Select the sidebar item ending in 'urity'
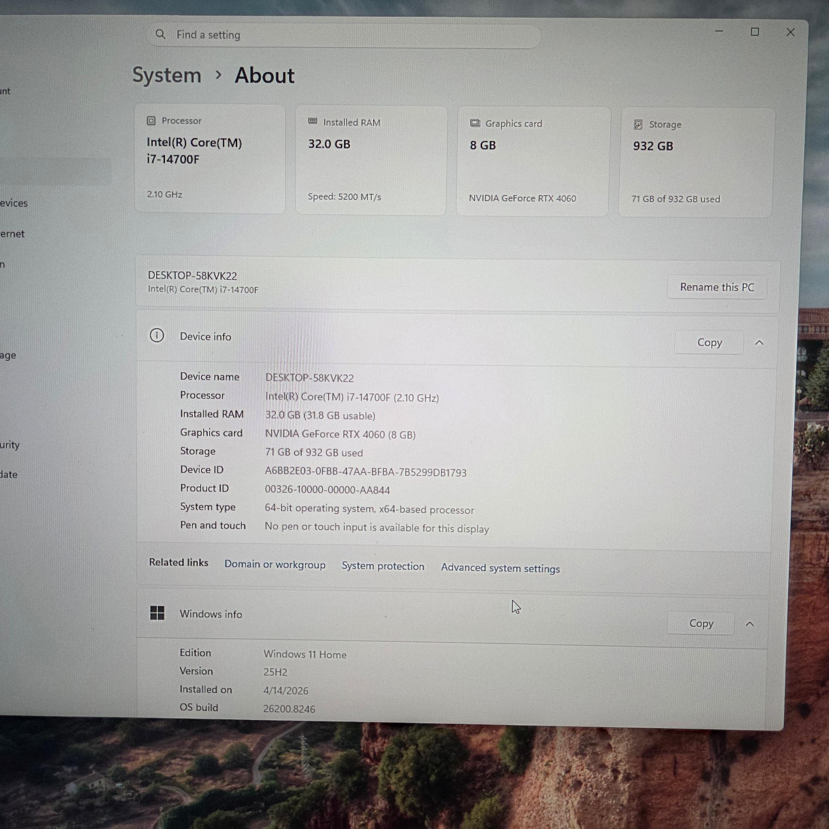Image resolution: width=829 pixels, height=829 pixels. pos(10,444)
